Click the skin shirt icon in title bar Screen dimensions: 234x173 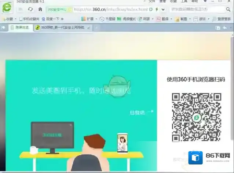[x=205, y=1]
